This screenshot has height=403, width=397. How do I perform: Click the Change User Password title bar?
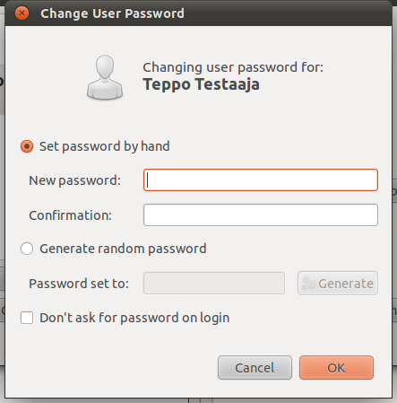pos(198,13)
